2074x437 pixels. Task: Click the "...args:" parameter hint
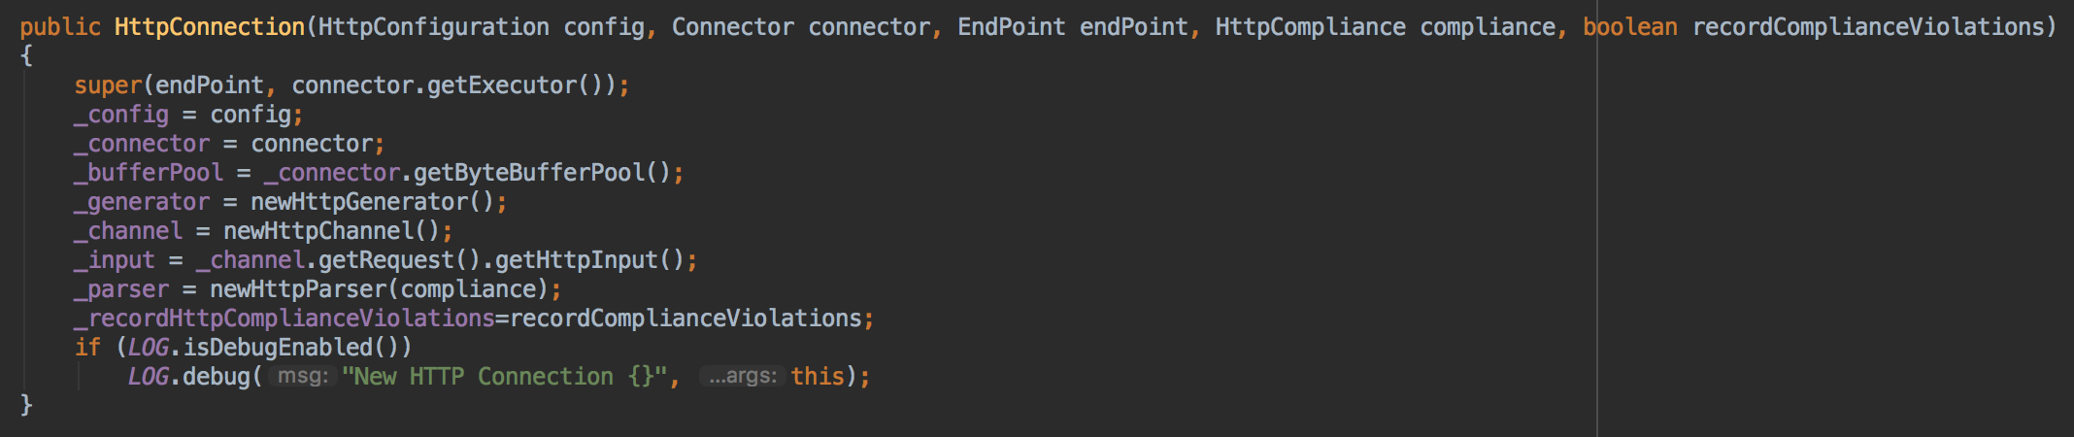[x=743, y=376]
